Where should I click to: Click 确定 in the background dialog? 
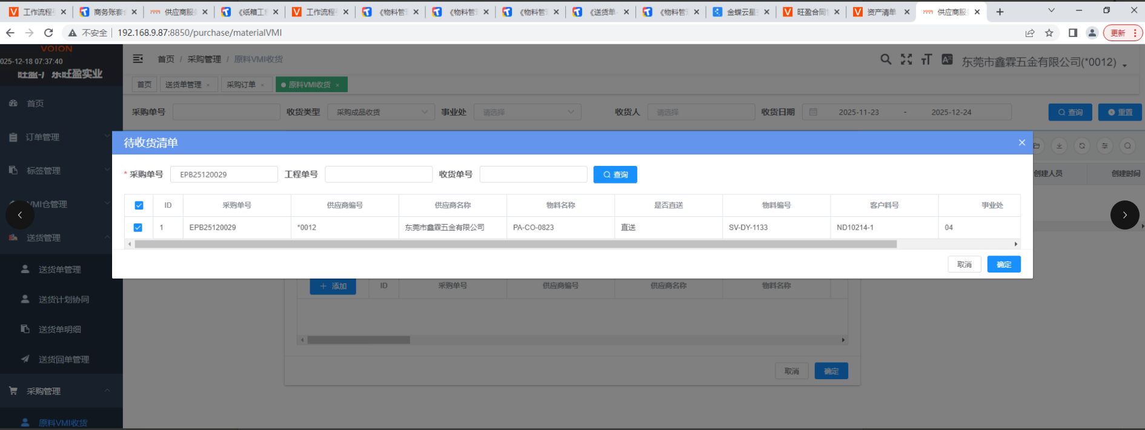[831, 371]
